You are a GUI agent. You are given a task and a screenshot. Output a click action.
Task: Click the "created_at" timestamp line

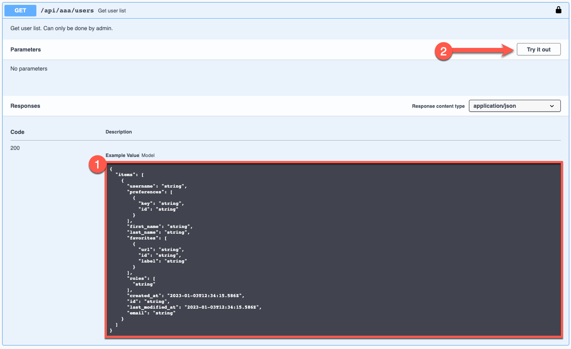(x=186, y=296)
